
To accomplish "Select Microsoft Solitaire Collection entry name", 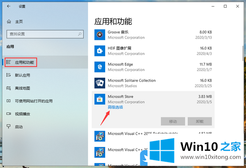I will coord(132,80).
